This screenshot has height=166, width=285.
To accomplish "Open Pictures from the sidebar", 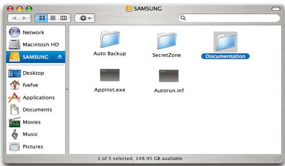I will pyautogui.click(x=36, y=146).
